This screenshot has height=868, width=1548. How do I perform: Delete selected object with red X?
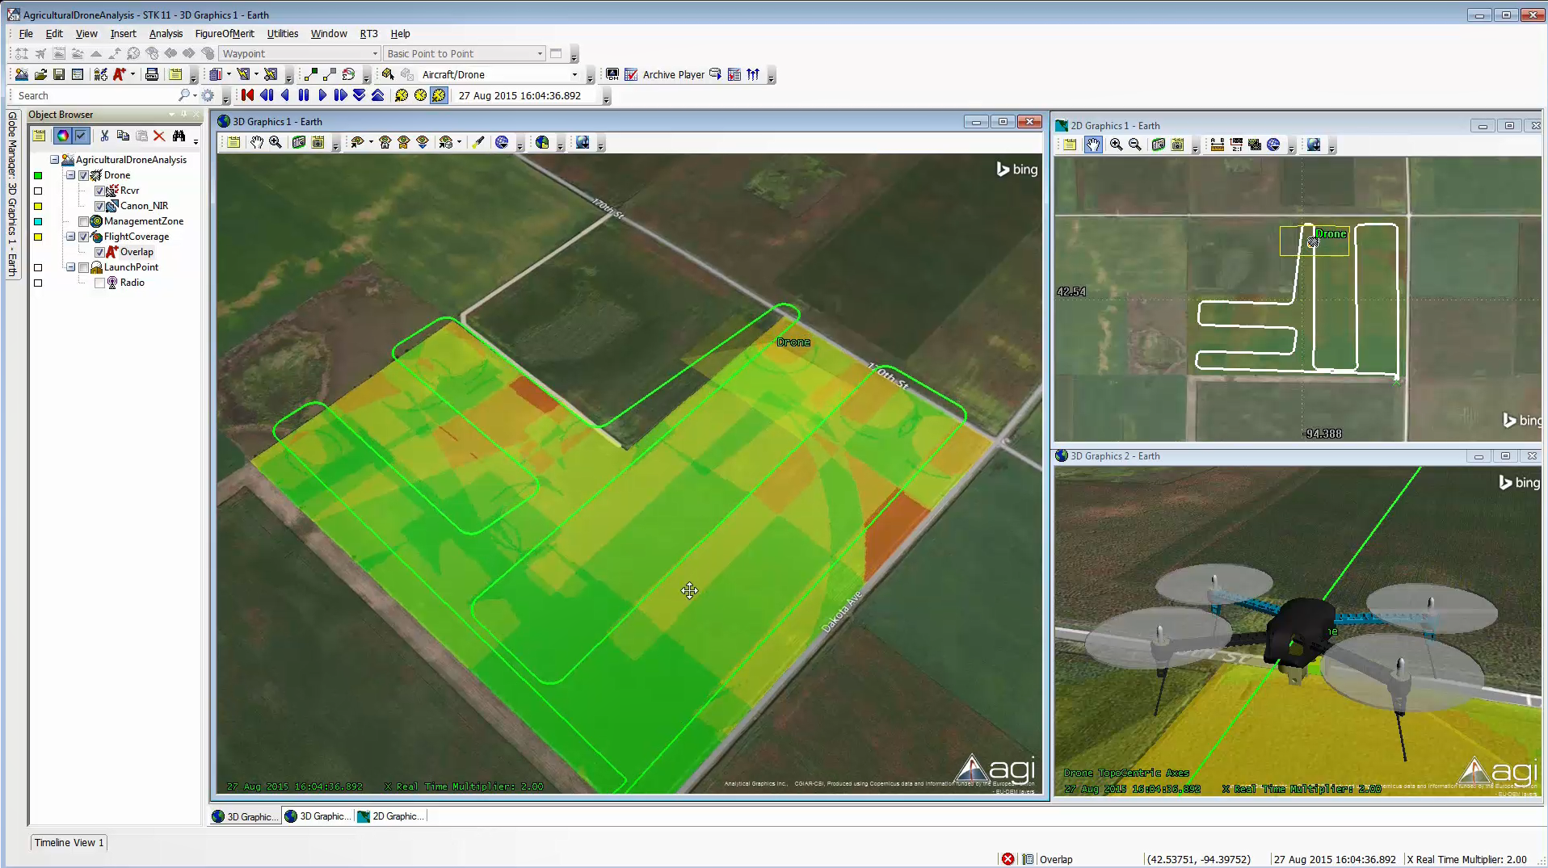pos(159,136)
